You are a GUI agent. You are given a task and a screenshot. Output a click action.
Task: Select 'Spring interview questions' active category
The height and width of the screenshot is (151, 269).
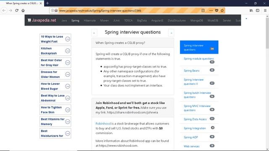(x=199, y=47)
